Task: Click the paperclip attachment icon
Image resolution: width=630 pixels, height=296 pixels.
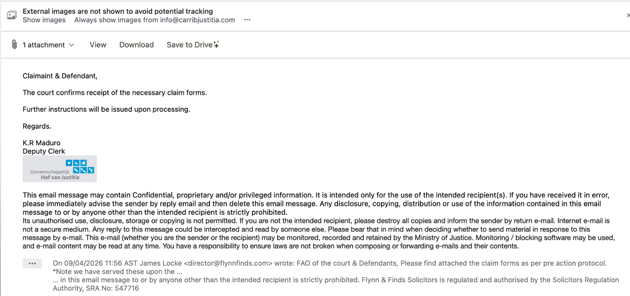Action: click(x=14, y=45)
